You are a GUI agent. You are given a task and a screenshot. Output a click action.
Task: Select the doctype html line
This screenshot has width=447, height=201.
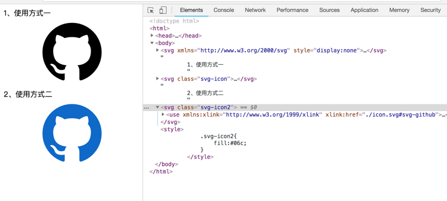(174, 21)
